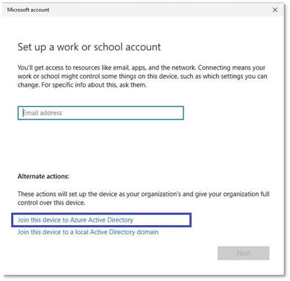
Task: Click the empty right end of the email field
Action: click(161, 113)
